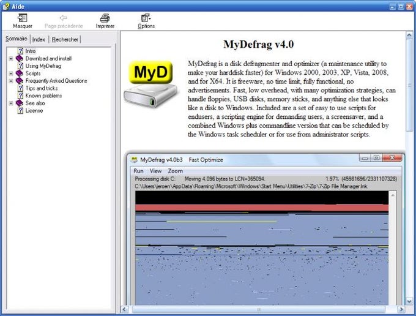
Task: Switch to the Sommaire tab
Action: coord(16,39)
